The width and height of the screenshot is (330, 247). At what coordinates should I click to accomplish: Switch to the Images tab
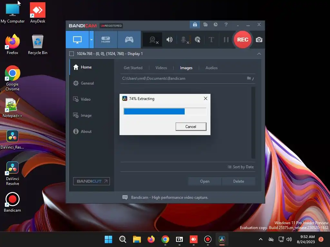[186, 68]
